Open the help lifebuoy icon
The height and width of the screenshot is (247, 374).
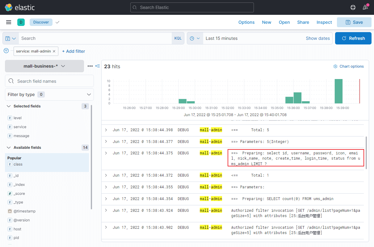tap(353, 7)
